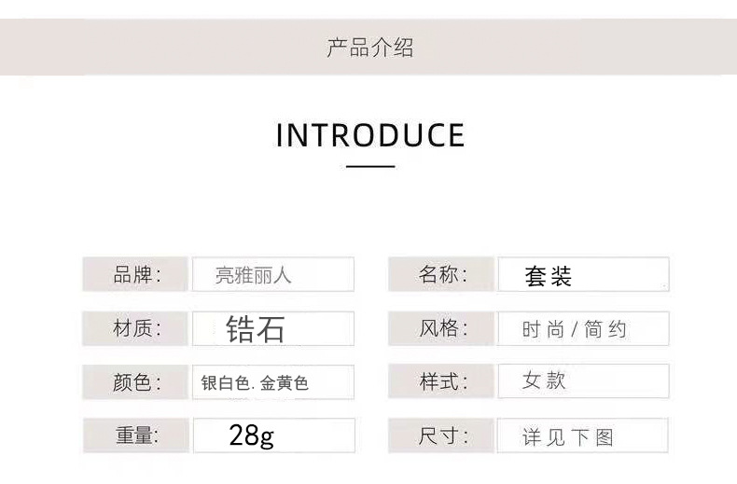Screen dimensions: 737x484
Task: Select the 亮雅丽人 brand field
Action: coord(272,275)
